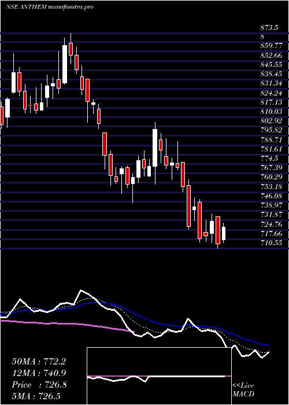Click the 5MA : 726.5 readout

pyautogui.click(x=37, y=396)
